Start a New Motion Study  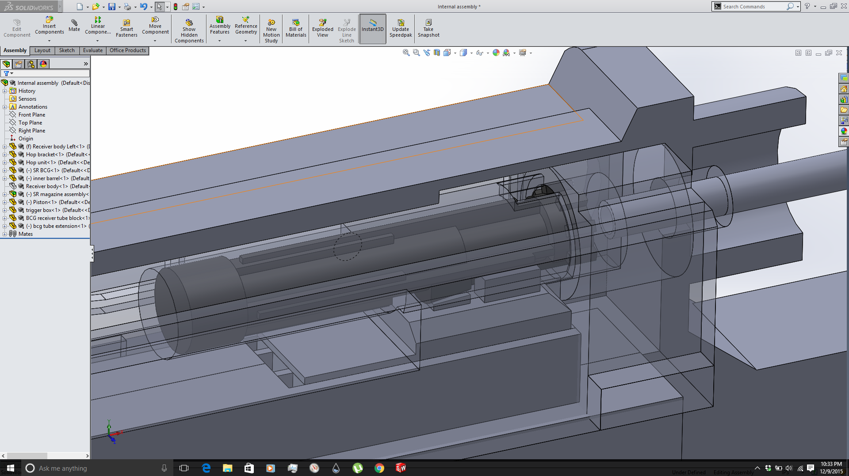click(271, 31)
